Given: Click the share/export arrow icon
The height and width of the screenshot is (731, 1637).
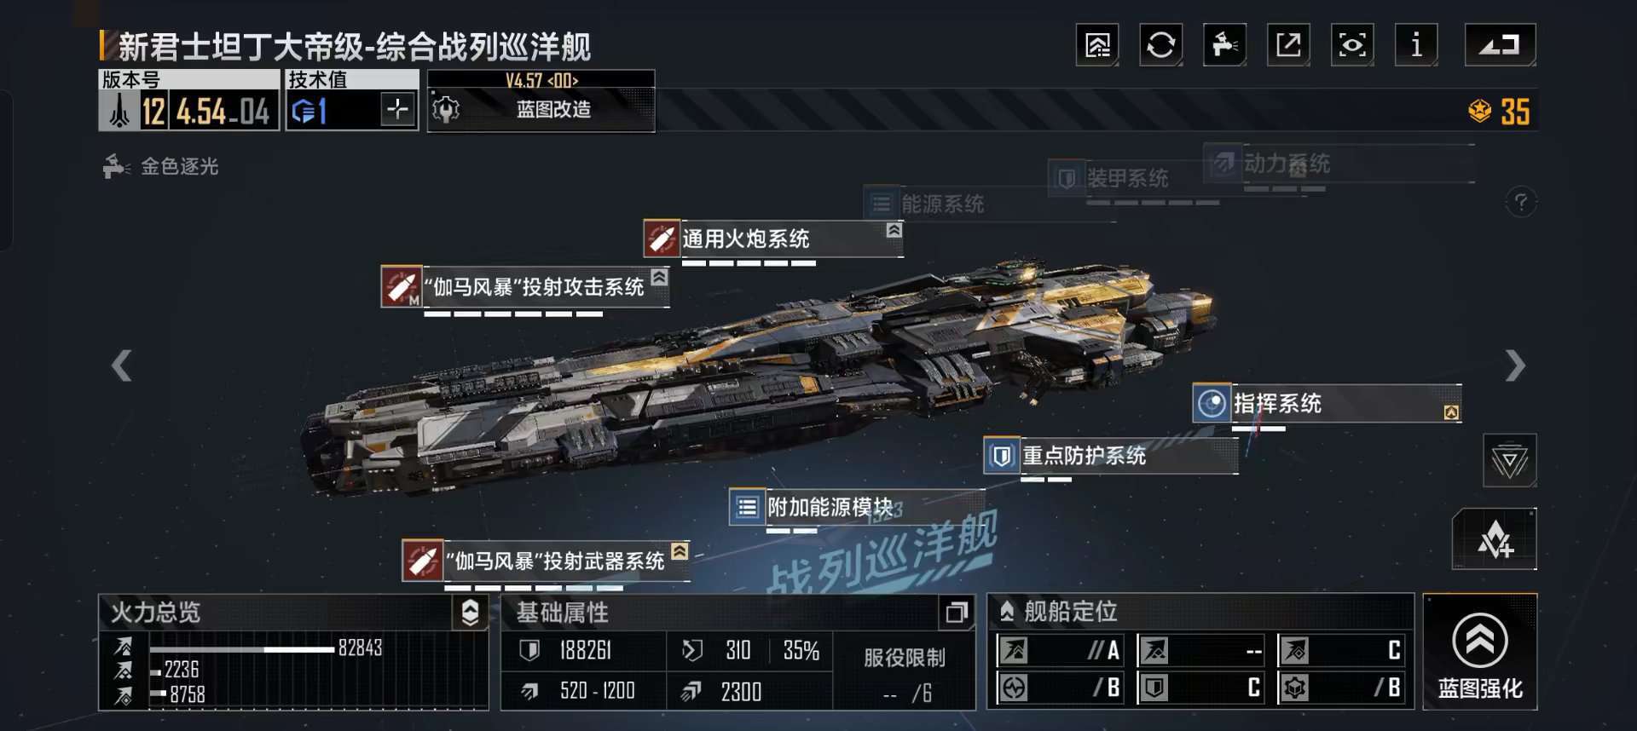Looking at the screenshot, I should pyautogui.click(x=1288, y=44).
